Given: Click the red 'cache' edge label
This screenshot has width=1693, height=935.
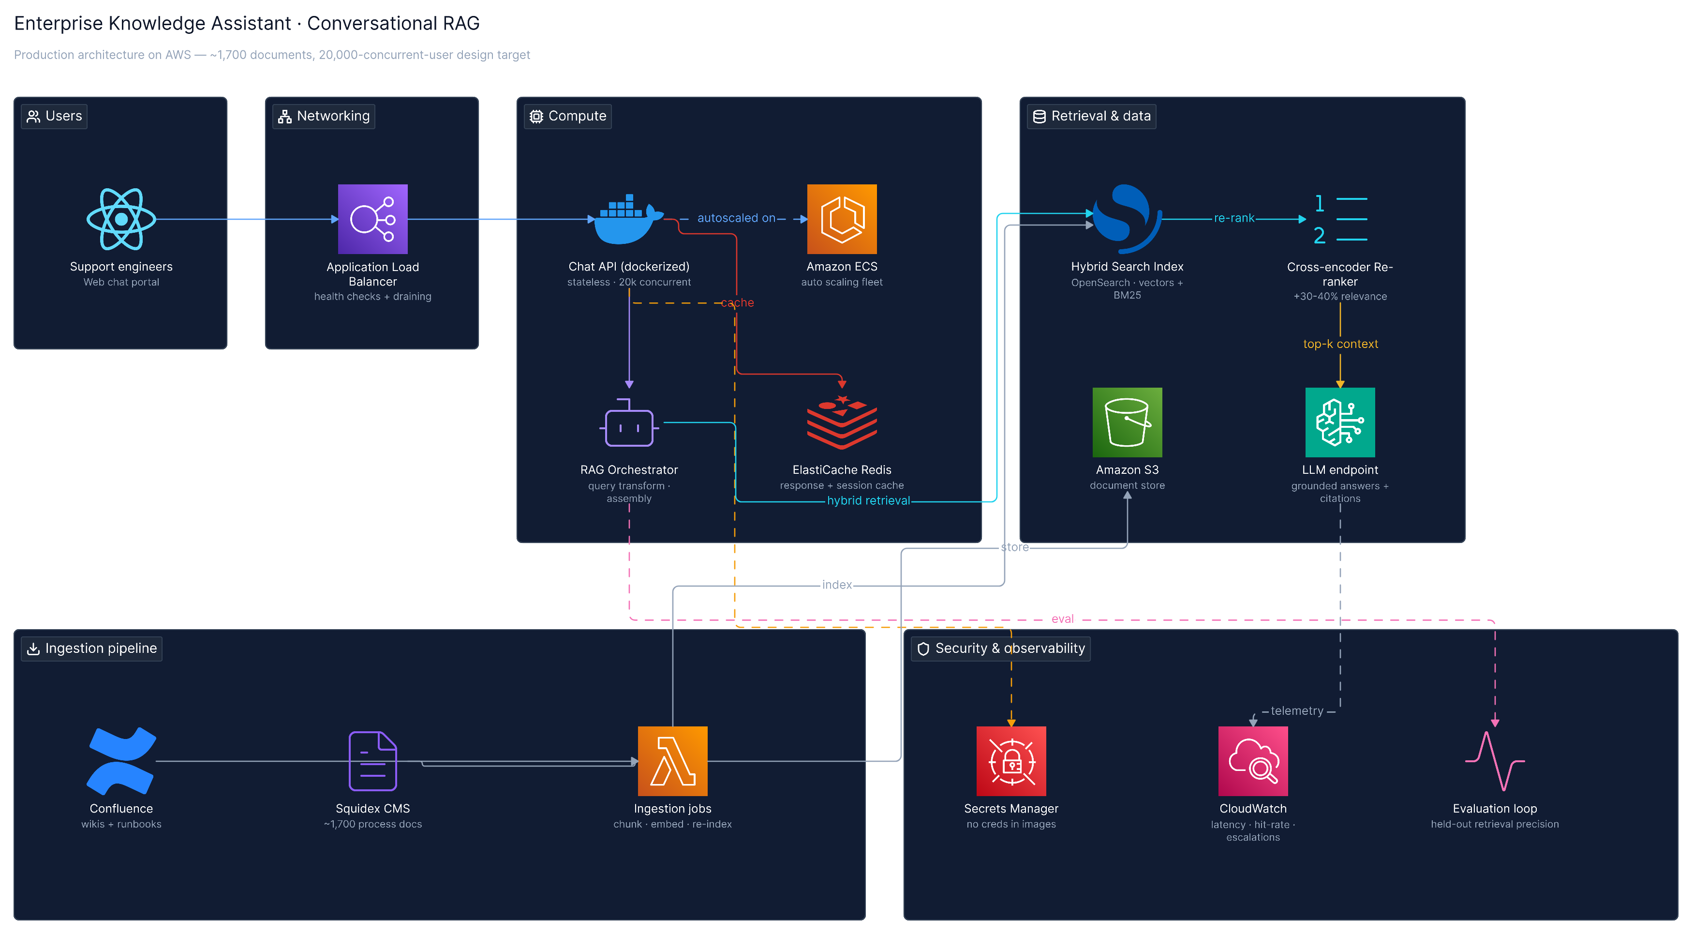Looking at the screenshot, I should [x=737, y=302].
